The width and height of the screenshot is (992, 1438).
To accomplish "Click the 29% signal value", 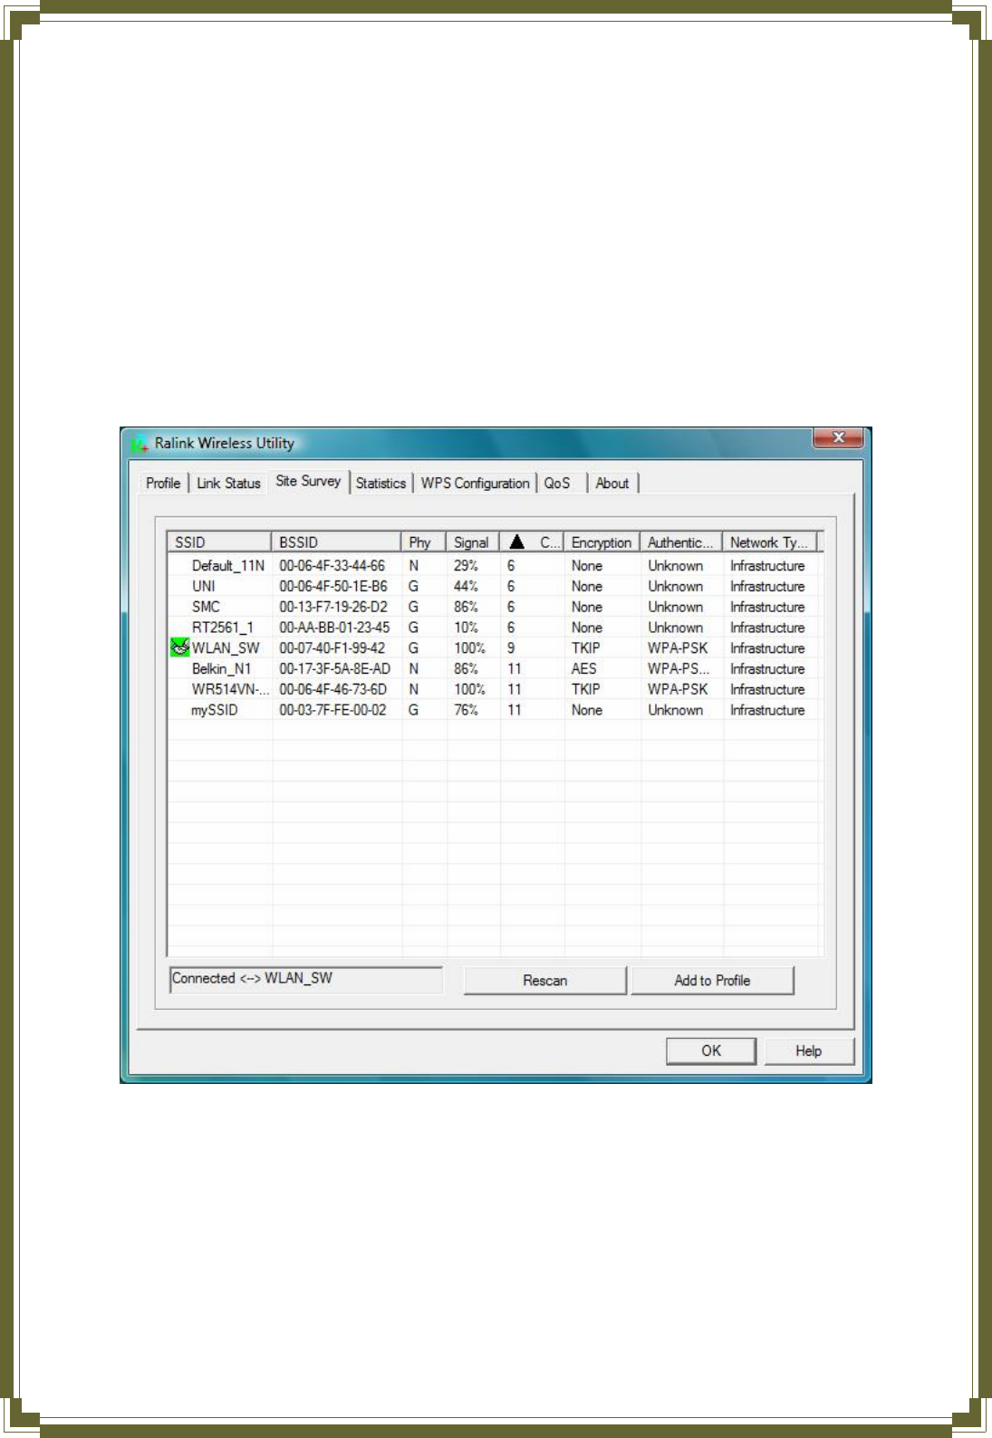I will coord(466,565).
